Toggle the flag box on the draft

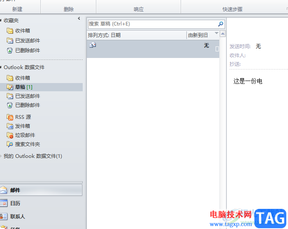[217, 49]
